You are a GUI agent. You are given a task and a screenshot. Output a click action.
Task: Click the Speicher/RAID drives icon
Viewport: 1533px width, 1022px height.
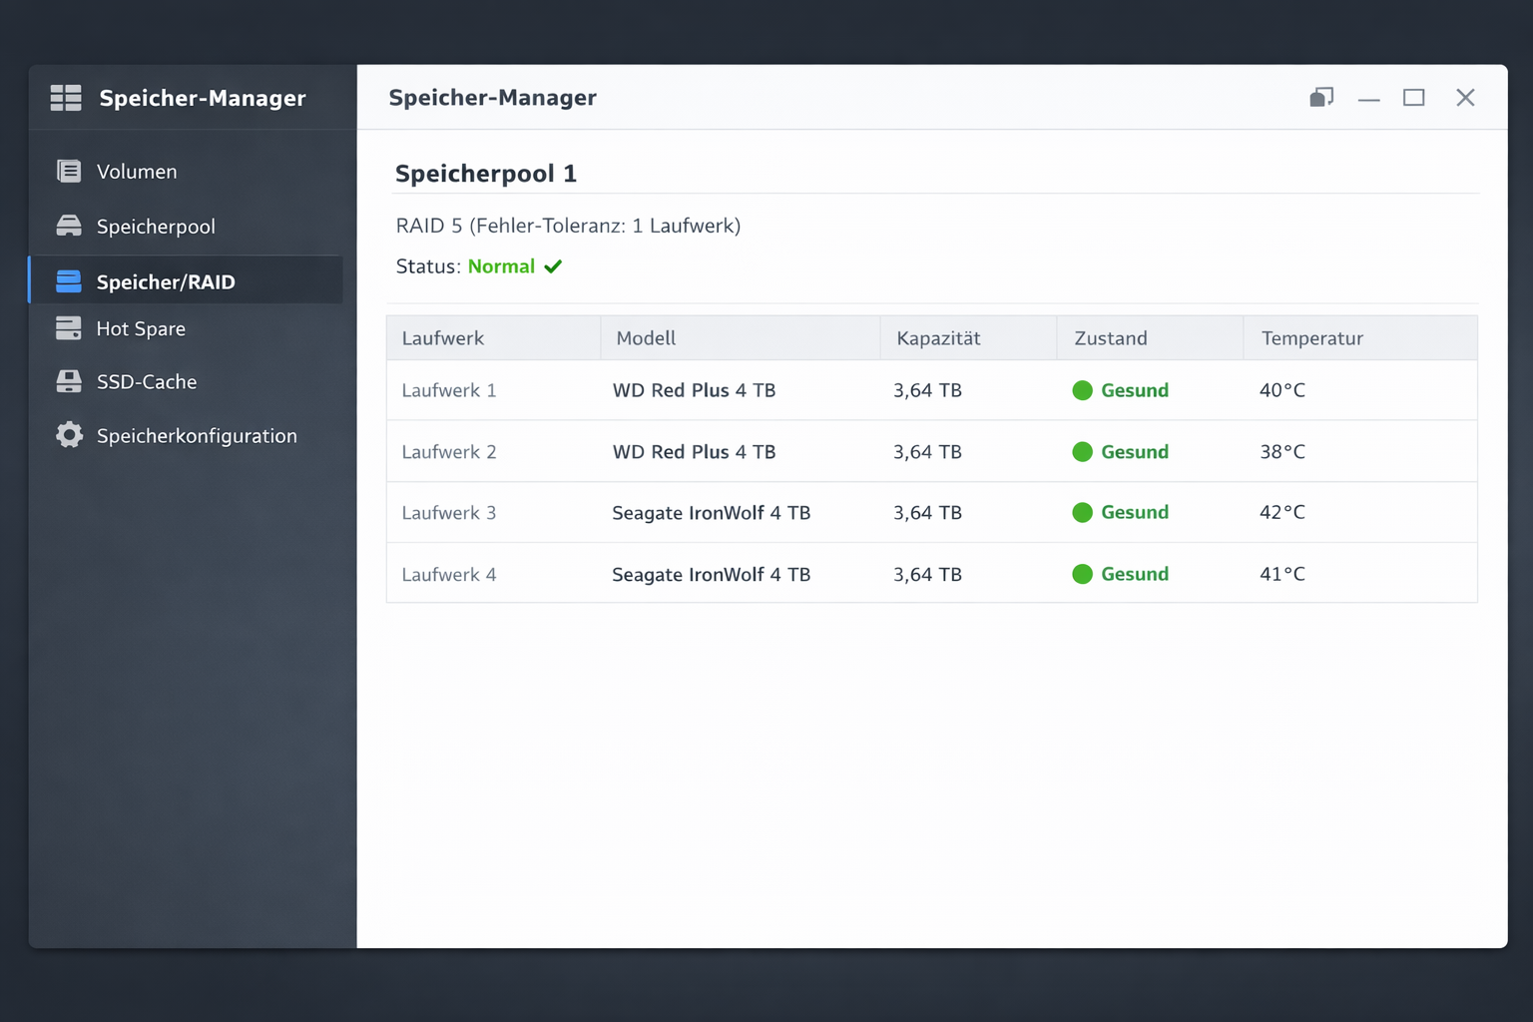(68, 280)
